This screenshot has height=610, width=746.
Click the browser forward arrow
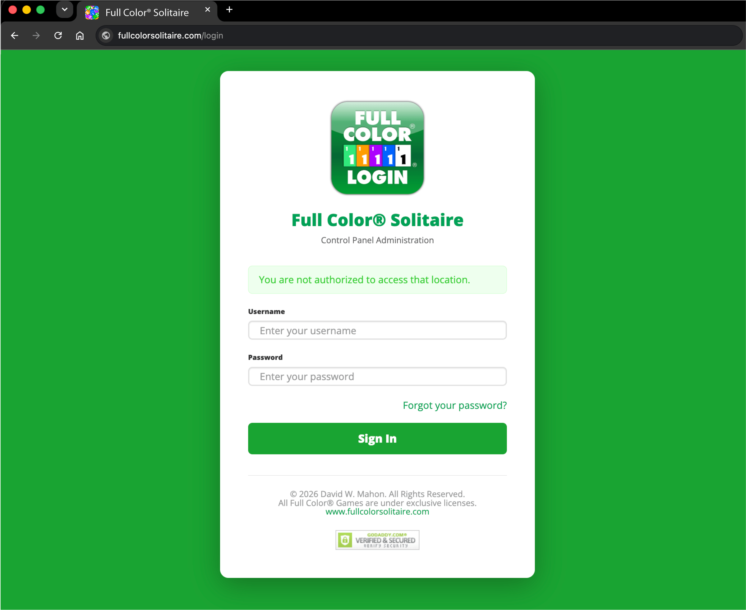tap(36, 35)
